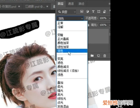The width and height of the screenshot is (140, 108).
Task: Activate the 江疏影.psd document tab
Action: point(35,6)
